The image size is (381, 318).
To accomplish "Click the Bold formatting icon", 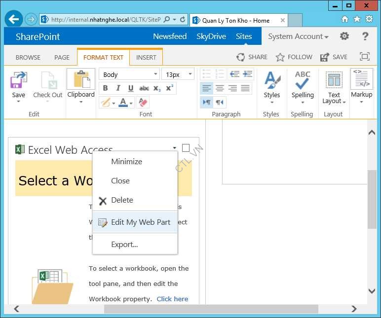I will pos(105,88).
